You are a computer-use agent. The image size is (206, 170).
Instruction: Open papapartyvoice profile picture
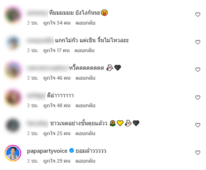click(13, 153)
